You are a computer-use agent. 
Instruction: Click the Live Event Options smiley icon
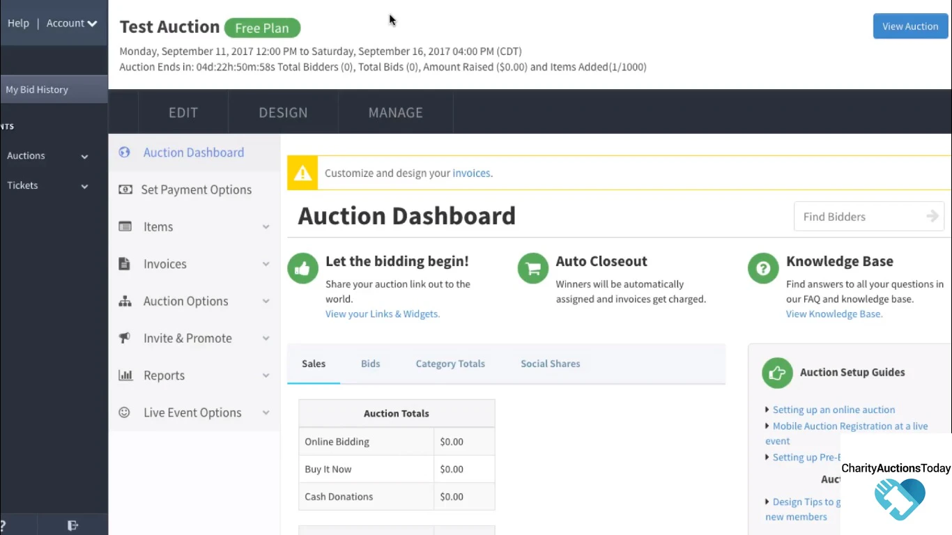coord(125,412)
